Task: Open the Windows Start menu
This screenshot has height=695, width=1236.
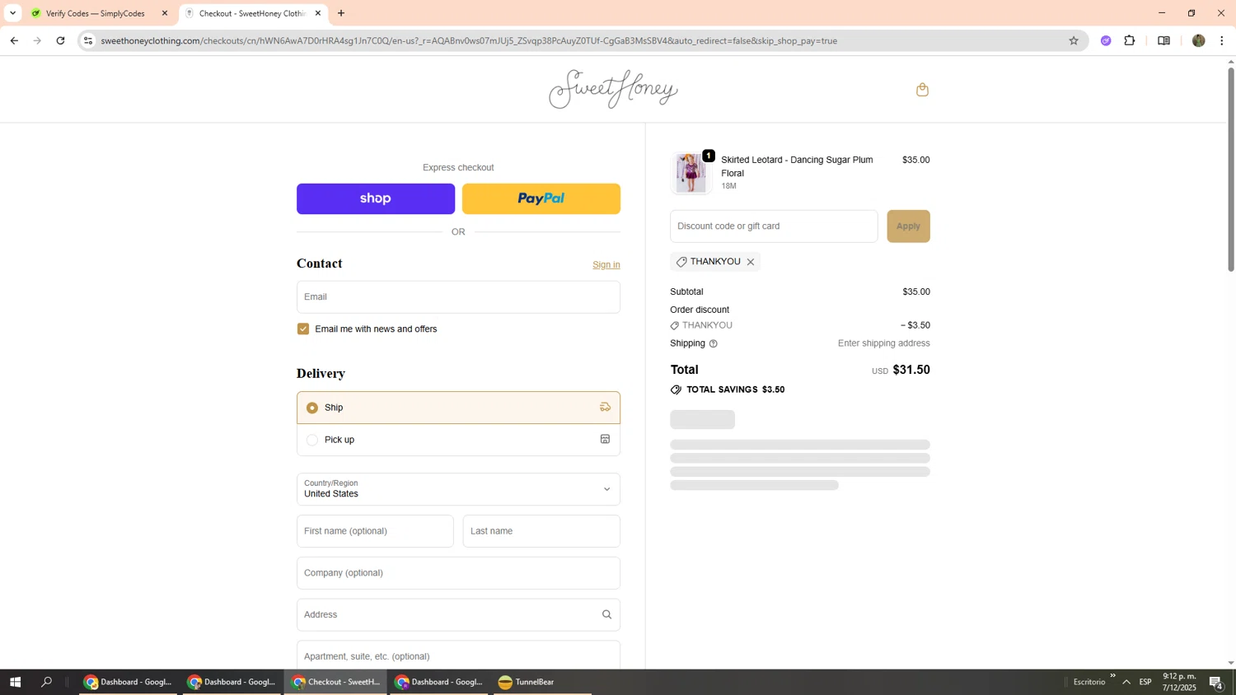Action: 15,682
